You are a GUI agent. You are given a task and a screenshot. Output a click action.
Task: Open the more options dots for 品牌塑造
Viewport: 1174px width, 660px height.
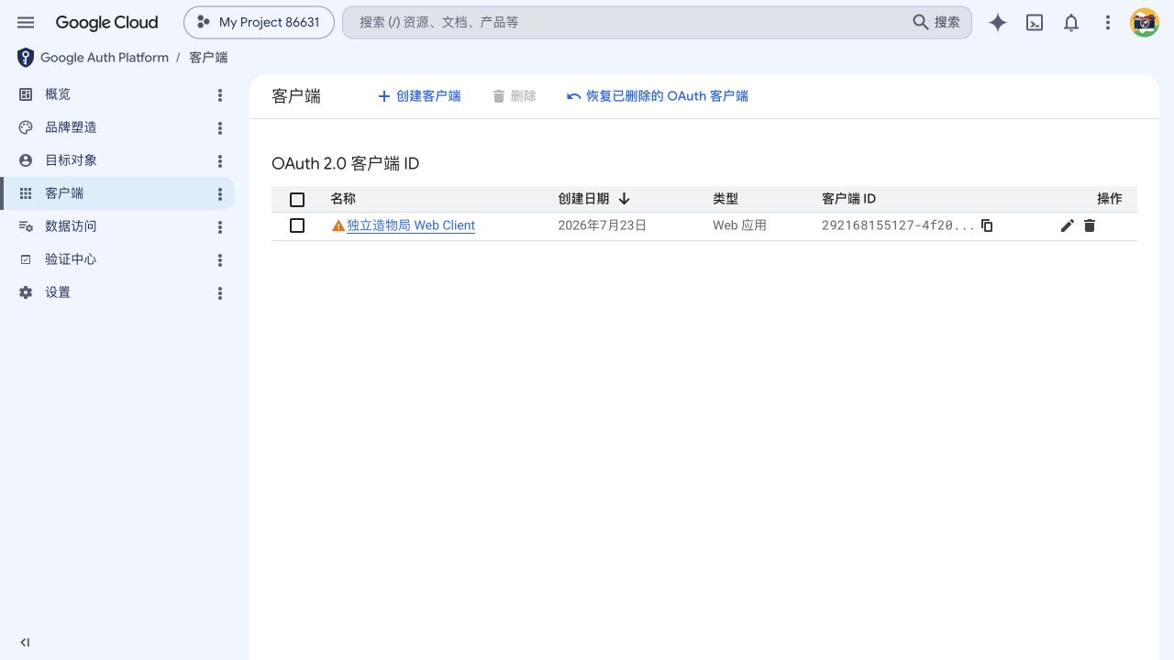(220, 128)
